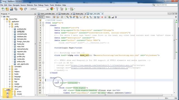
Task: Click the Open Project toolbar icon
Action: (x=11, y=9)
